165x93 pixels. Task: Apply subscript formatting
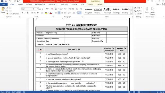(x=35, y=13)
